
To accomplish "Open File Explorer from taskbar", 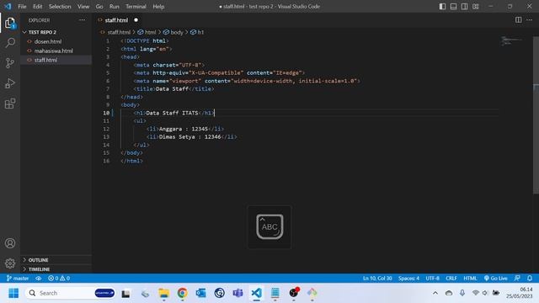I will (x=163, y=293).
